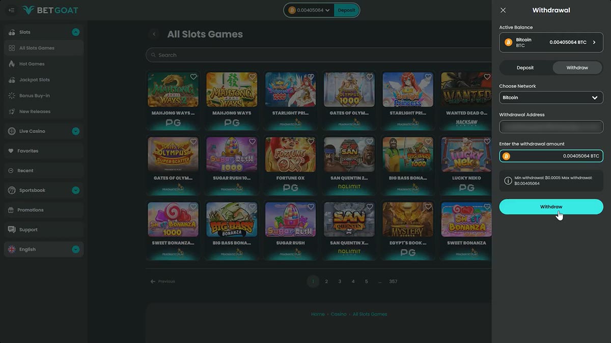Close the Withdrawal panel
Screen dimensions: 611x343
click(503, 10)
